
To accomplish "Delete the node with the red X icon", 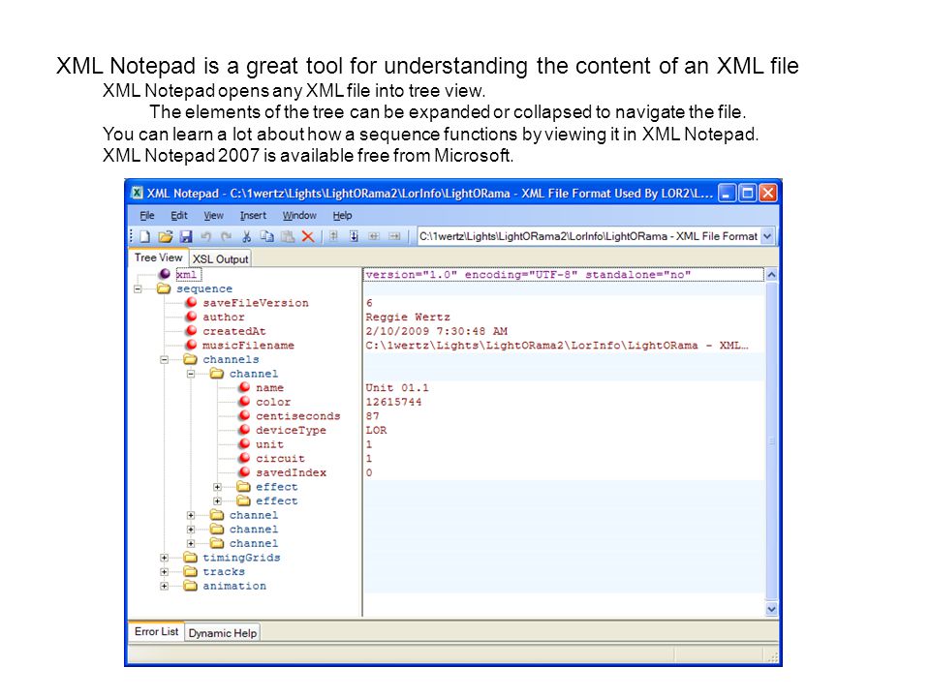I will pos(308,236).
